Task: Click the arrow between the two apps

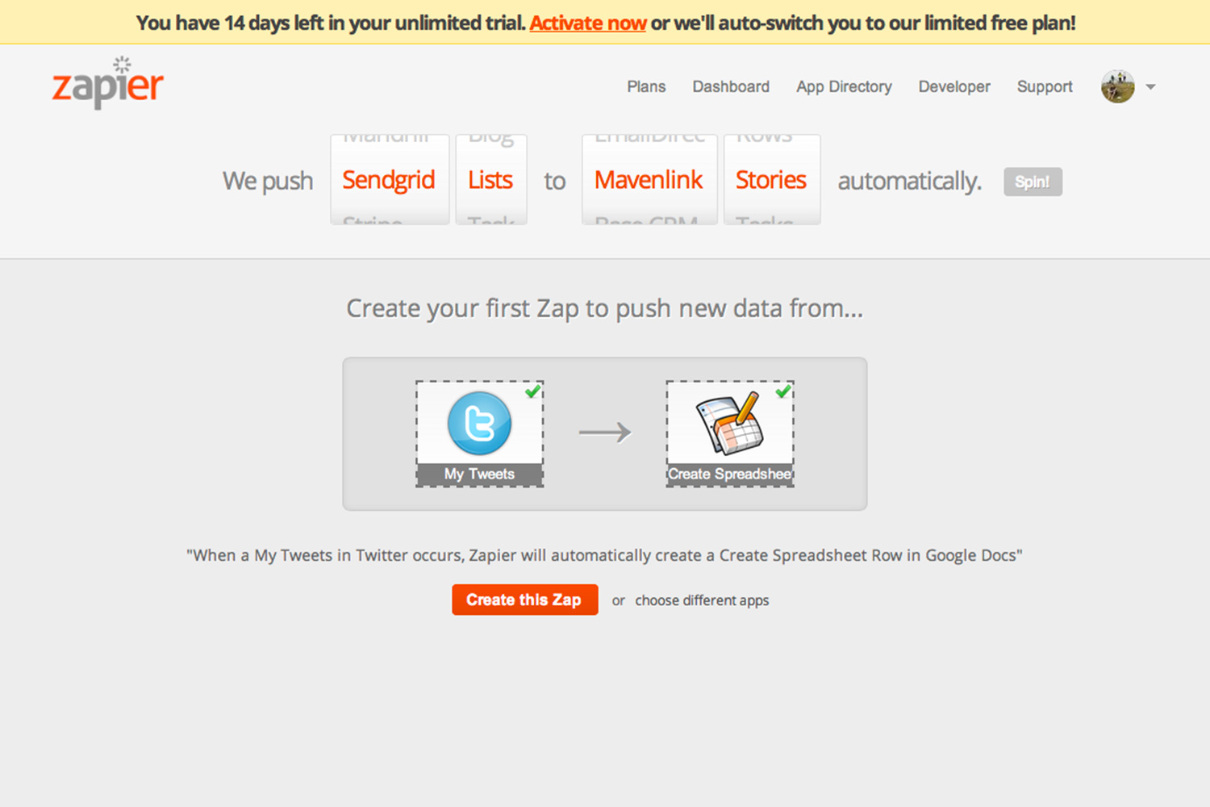Action: pyautogui.click(x=605, y=433)
